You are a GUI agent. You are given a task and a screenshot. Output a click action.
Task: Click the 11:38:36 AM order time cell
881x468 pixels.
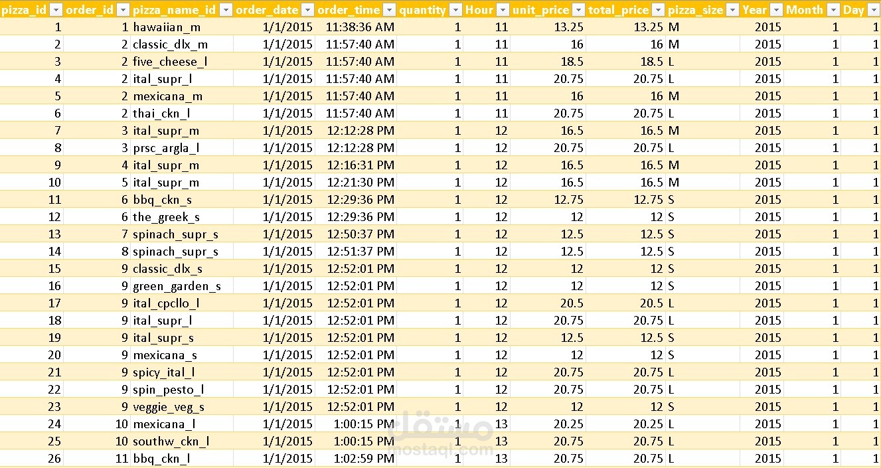[360, 27]
